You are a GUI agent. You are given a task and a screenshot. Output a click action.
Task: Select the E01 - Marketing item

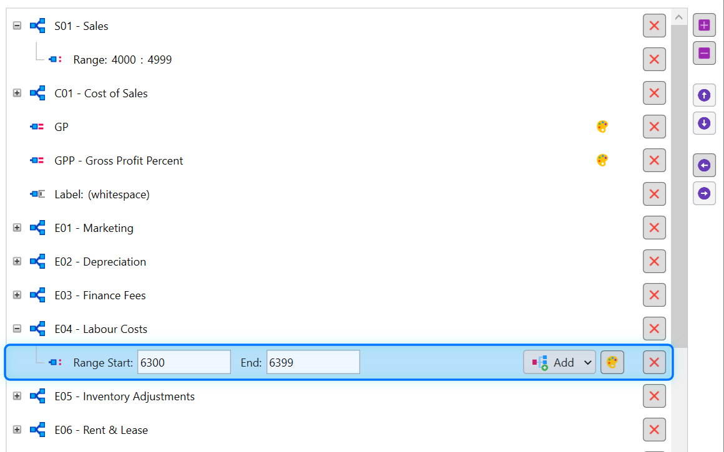[94, 228]
